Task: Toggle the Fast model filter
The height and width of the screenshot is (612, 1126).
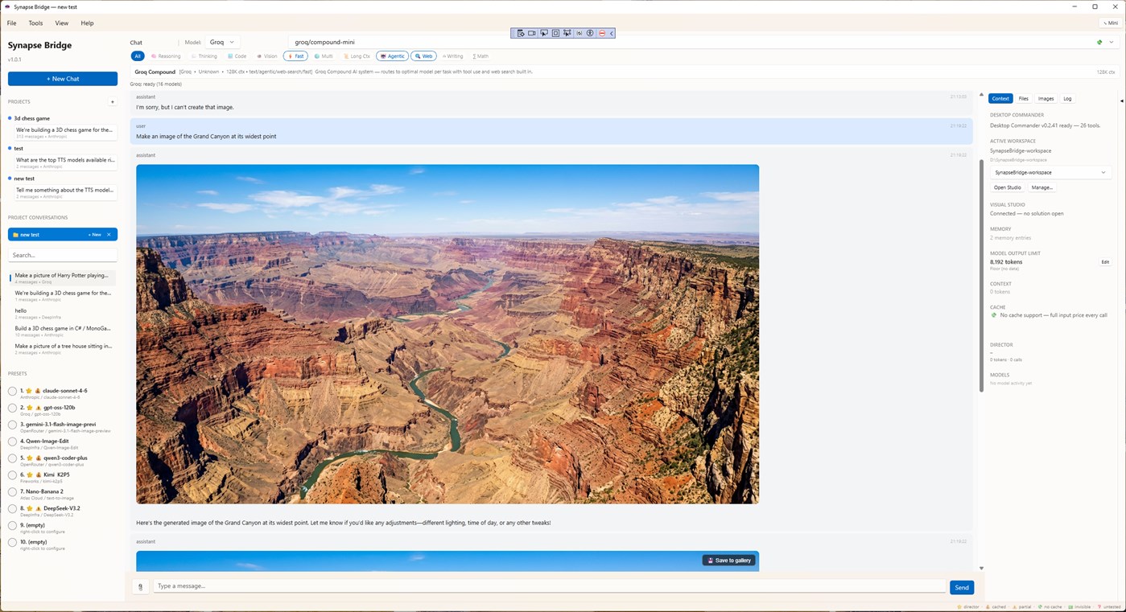Action: click(x=295, y=56)
